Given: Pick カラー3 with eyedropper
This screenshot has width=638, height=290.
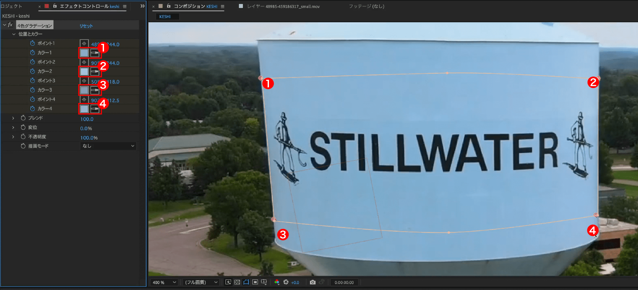Looking at the screenshot, I should tap(95, 90).
